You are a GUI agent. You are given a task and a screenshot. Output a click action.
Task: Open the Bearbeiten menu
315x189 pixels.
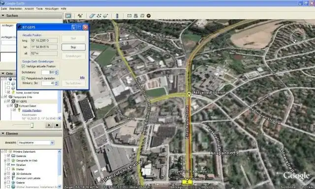(x=16, y=9)
